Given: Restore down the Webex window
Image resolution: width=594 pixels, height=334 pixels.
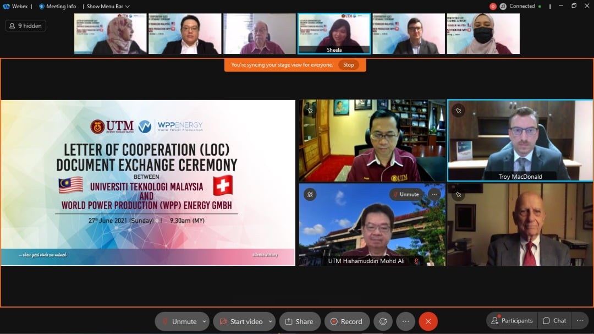Looking at the screenshot, I should [574, 6].
